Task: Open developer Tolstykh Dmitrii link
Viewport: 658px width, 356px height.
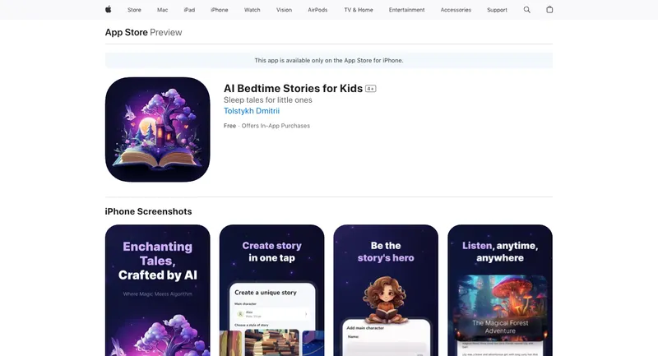Action: pyautogui.click(x=252, y=111)
